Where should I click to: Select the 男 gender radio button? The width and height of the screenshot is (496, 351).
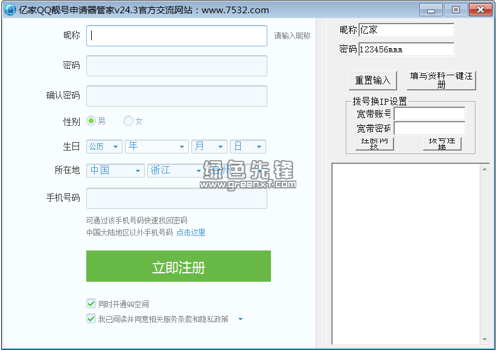[91, 121]
